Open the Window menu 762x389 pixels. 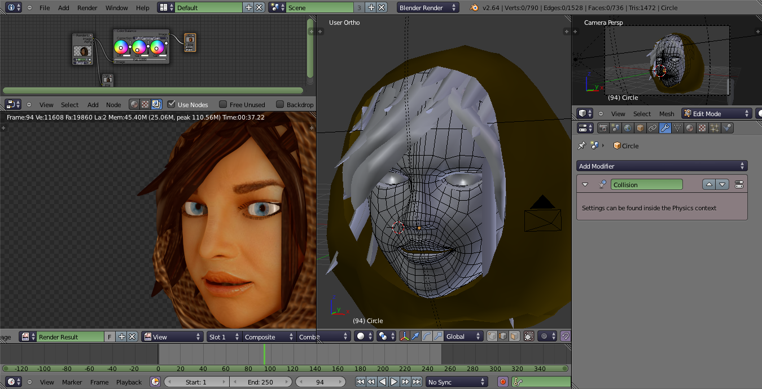pyautogui.click(x=116, y=8)
